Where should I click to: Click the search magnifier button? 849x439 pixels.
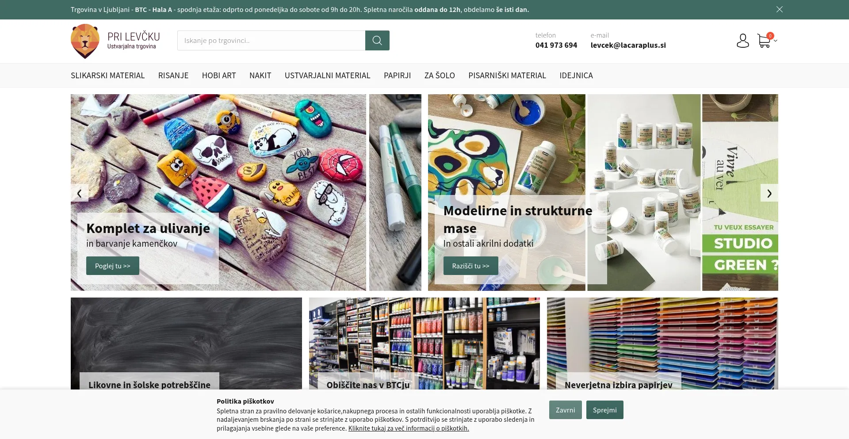pos(377,40)
